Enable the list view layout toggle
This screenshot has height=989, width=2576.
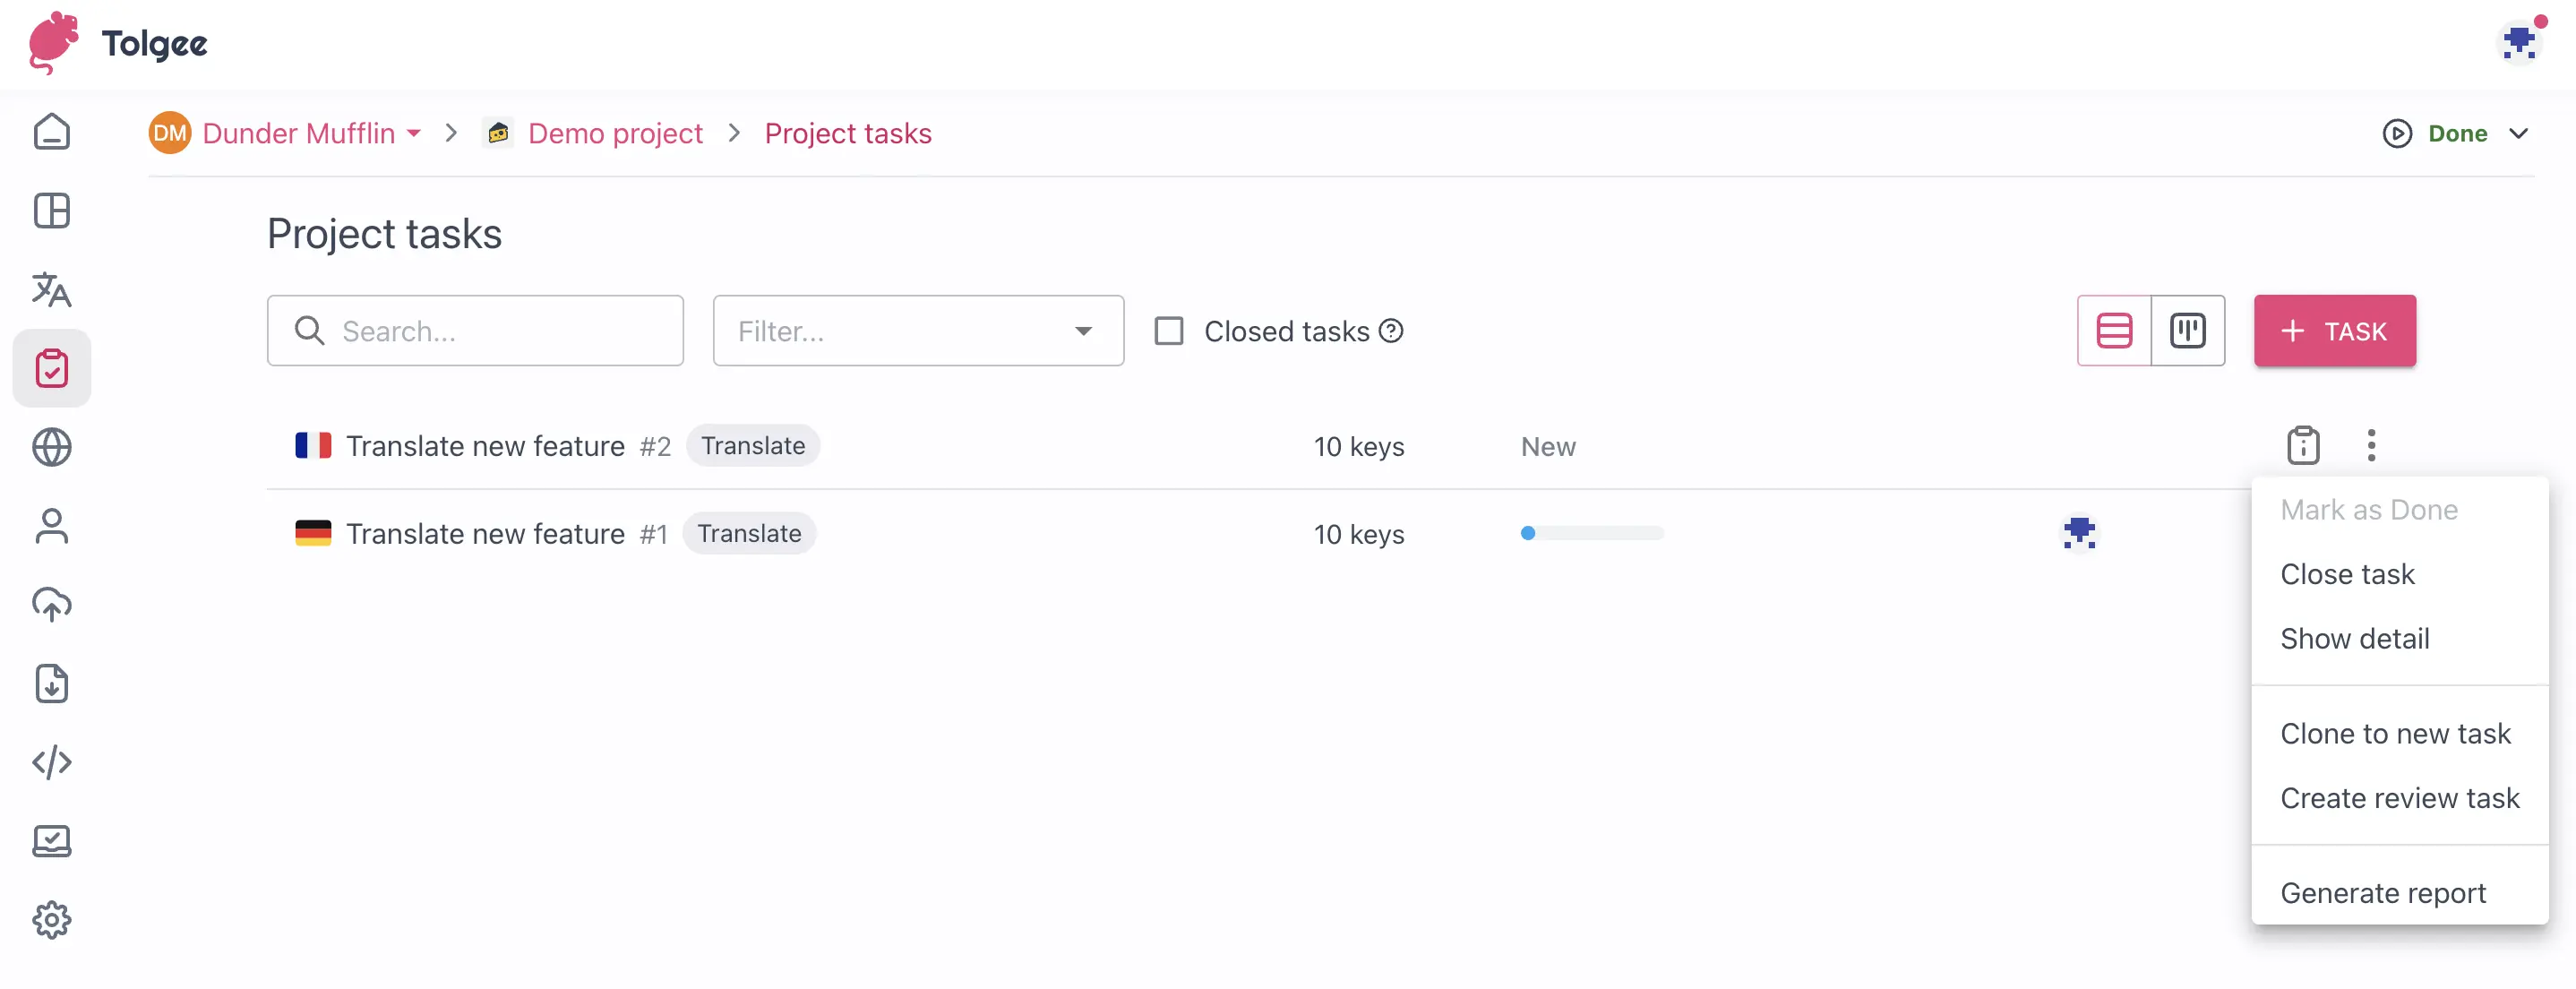click(x=2115, y=330)
